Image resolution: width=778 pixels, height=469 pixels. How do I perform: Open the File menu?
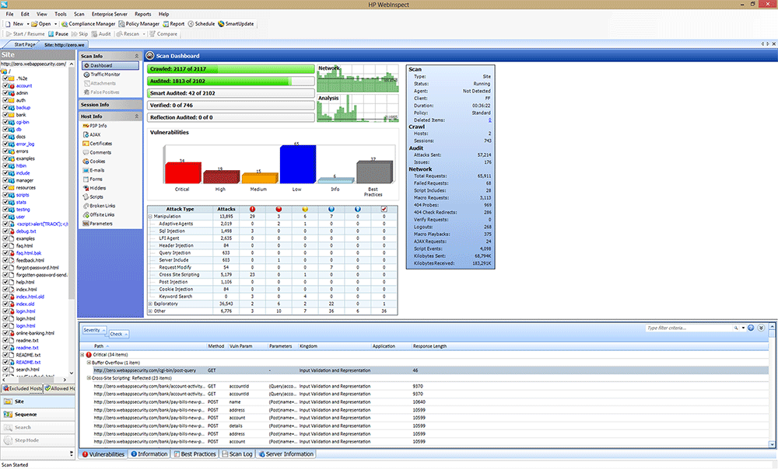(x=10, y=14)
